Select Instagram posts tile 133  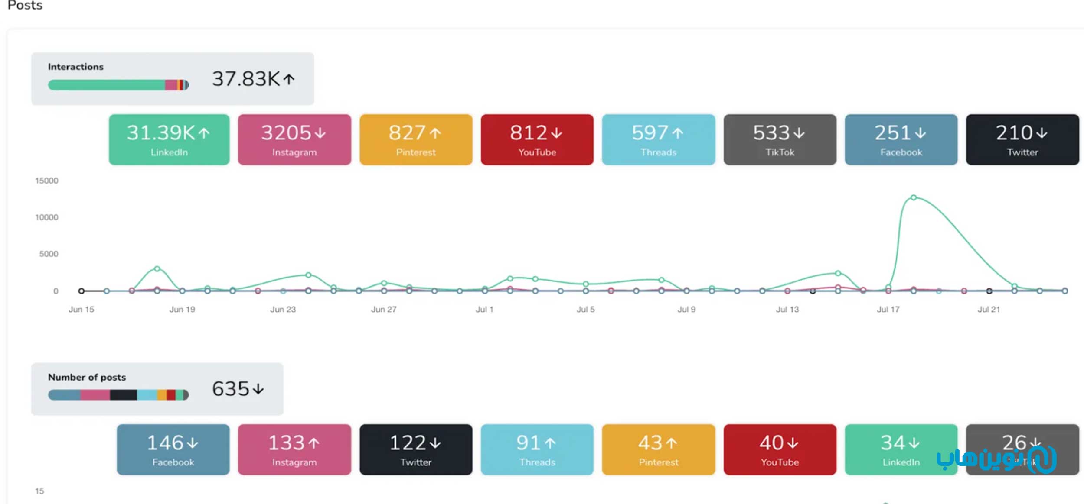294,449
